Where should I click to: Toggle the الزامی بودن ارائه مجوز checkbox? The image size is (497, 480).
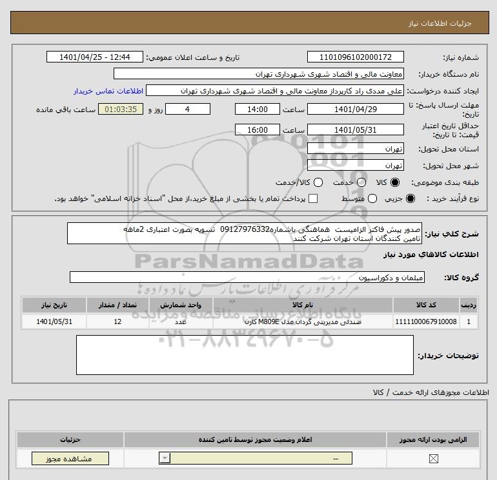(433, 459)
